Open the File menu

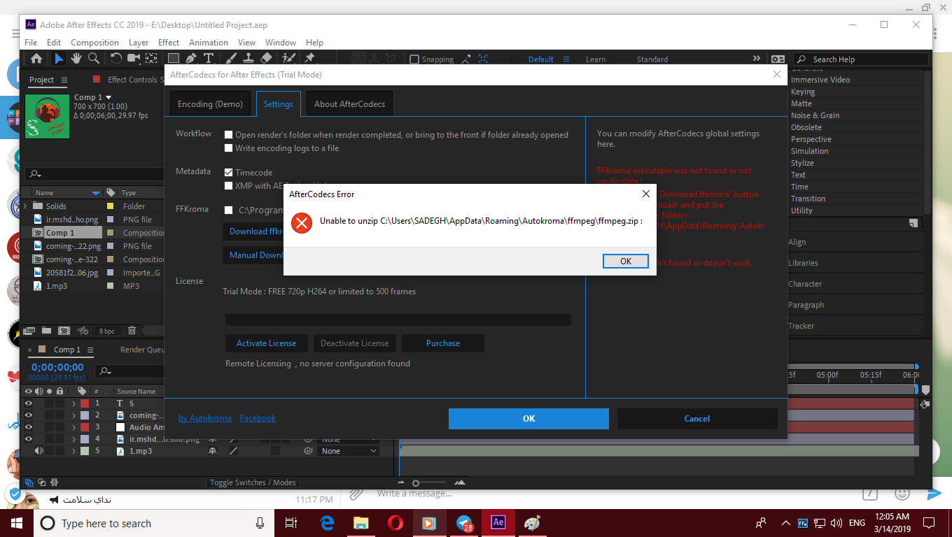(x=31, y=42)
